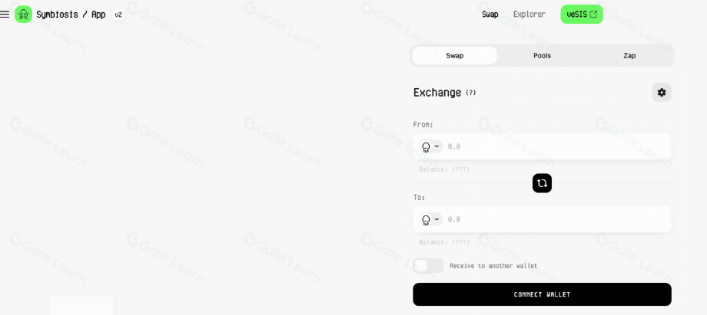Screen dimensions: 707x315
Task: Click the From balance text
Action: tap(444, 169)
